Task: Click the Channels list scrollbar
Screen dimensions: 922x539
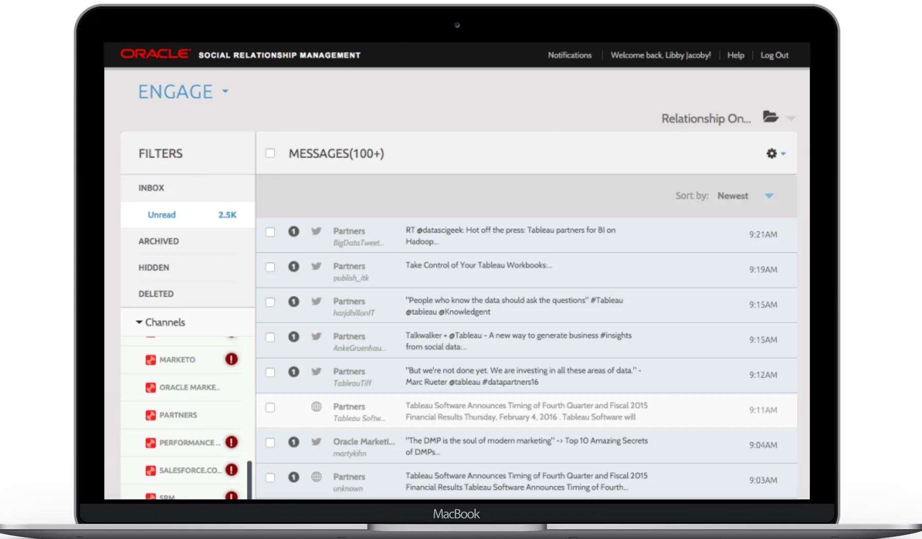Action: [x=249, y=480]
